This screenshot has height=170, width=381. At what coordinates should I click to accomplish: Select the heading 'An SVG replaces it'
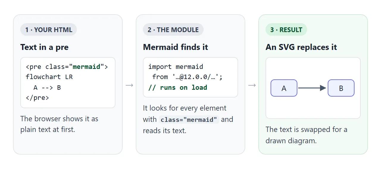pyautogui.click(x=301, y=47)
